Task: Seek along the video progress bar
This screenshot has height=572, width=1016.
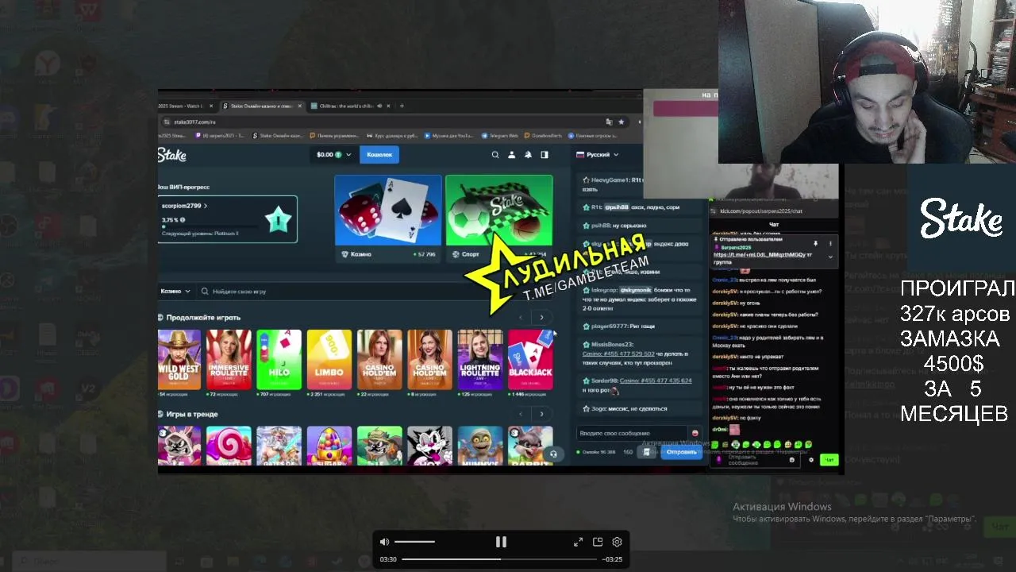Action: point(498,559)
